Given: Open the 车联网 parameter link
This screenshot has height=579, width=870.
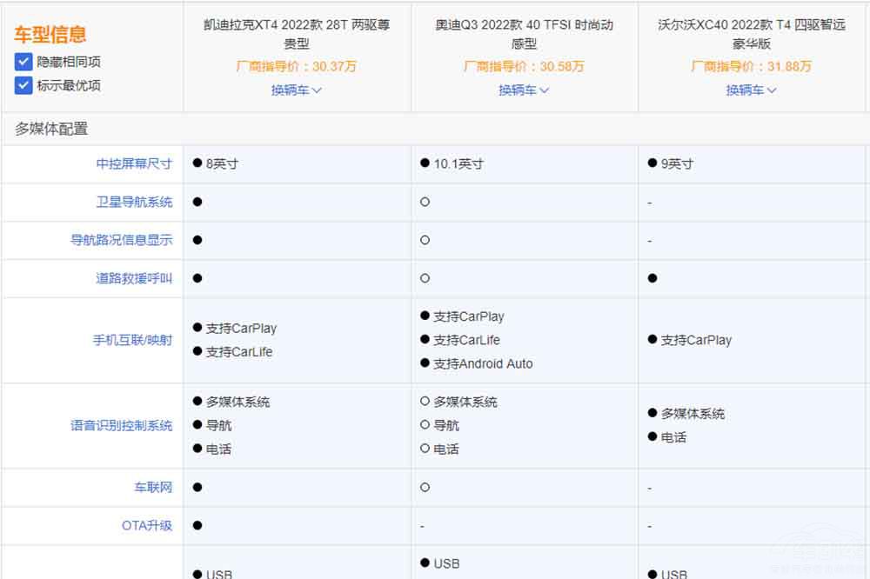Looking at the screenshot, I should 153,487.
